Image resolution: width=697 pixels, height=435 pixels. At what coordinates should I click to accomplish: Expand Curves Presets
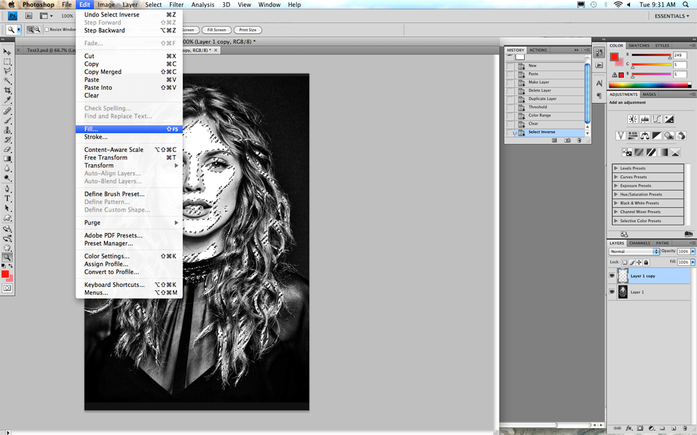click(x=615, y=177)
